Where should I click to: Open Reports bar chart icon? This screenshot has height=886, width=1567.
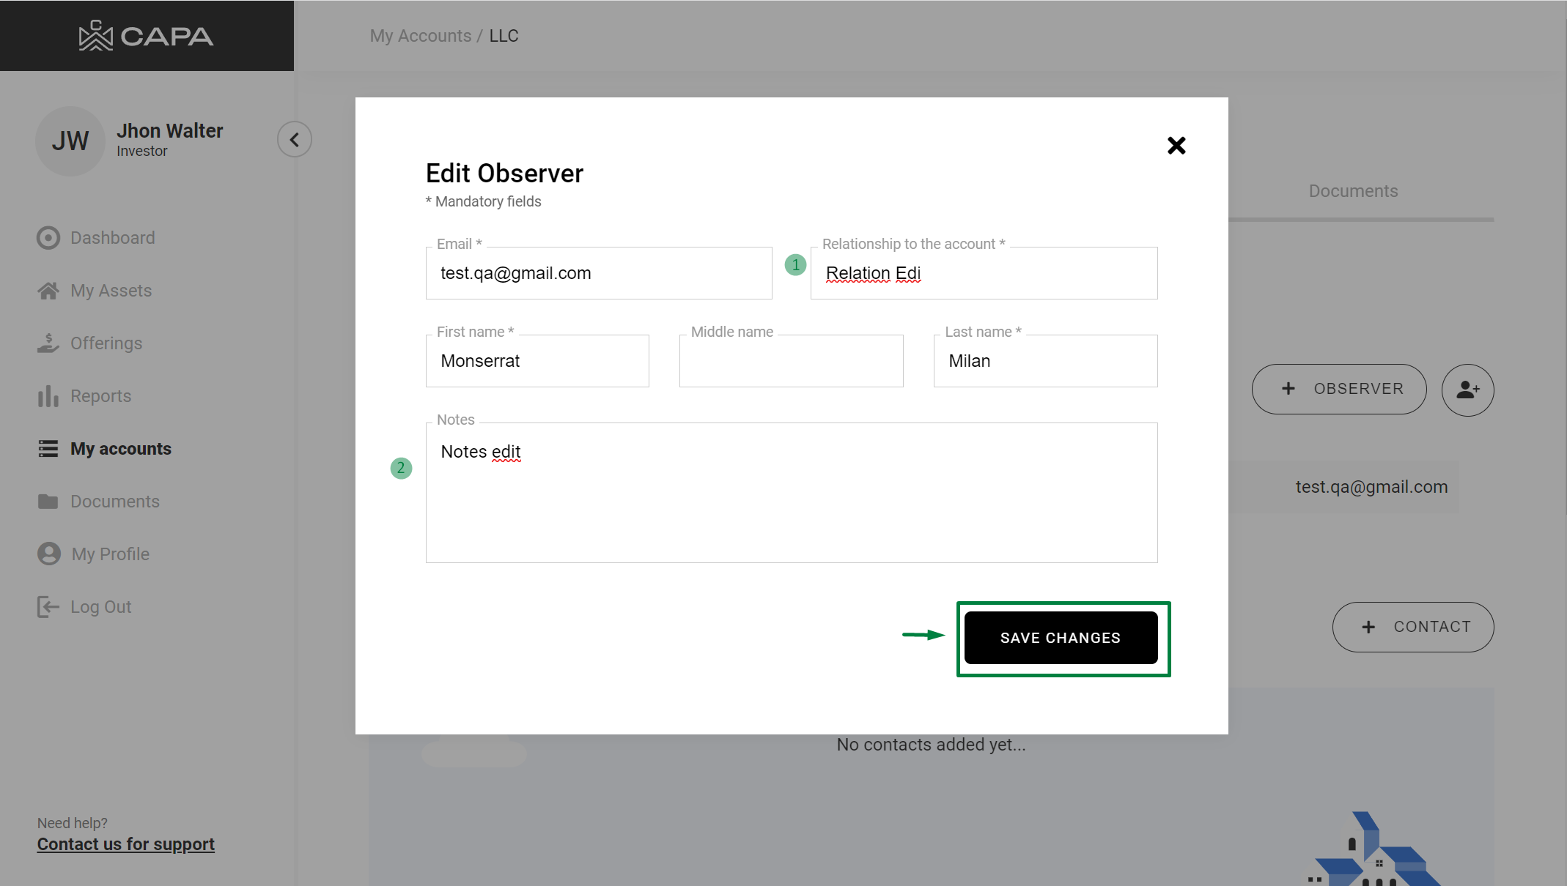pos(48,396)
